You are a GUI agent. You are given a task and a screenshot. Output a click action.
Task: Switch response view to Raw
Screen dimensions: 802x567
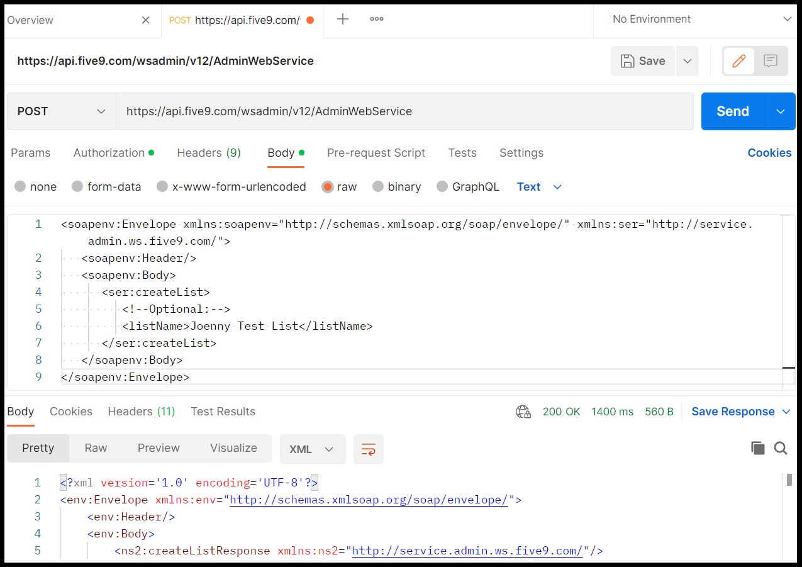click(96, 448)
